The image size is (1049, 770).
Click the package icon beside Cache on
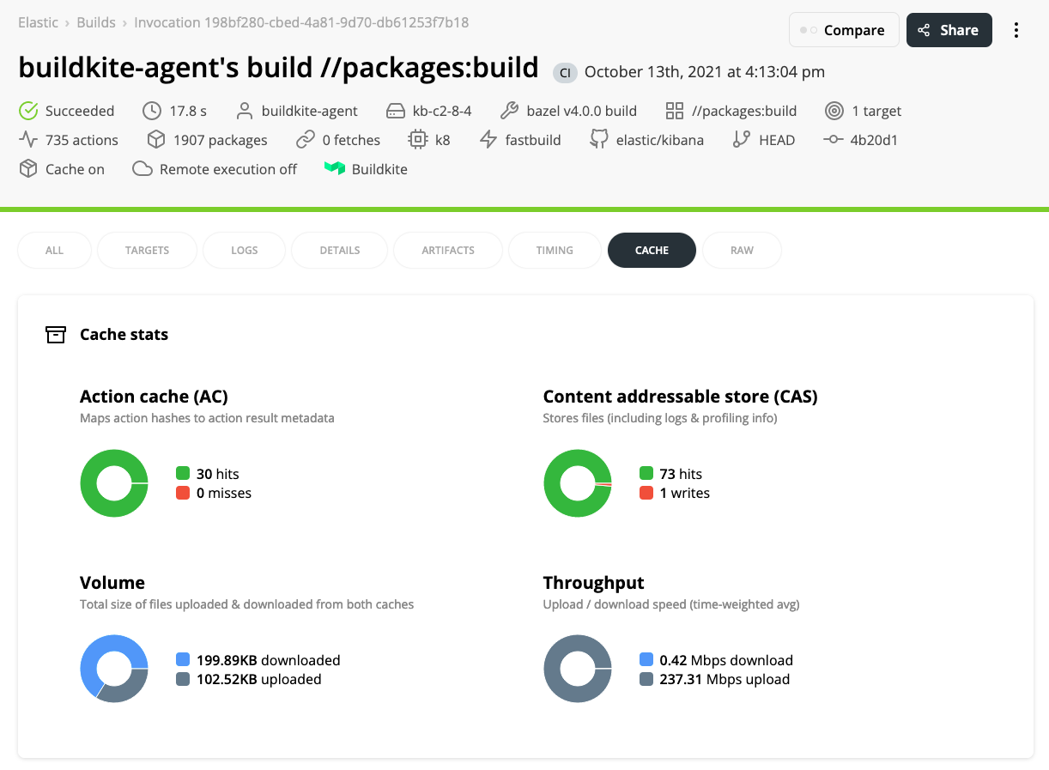tap(28, 169)
